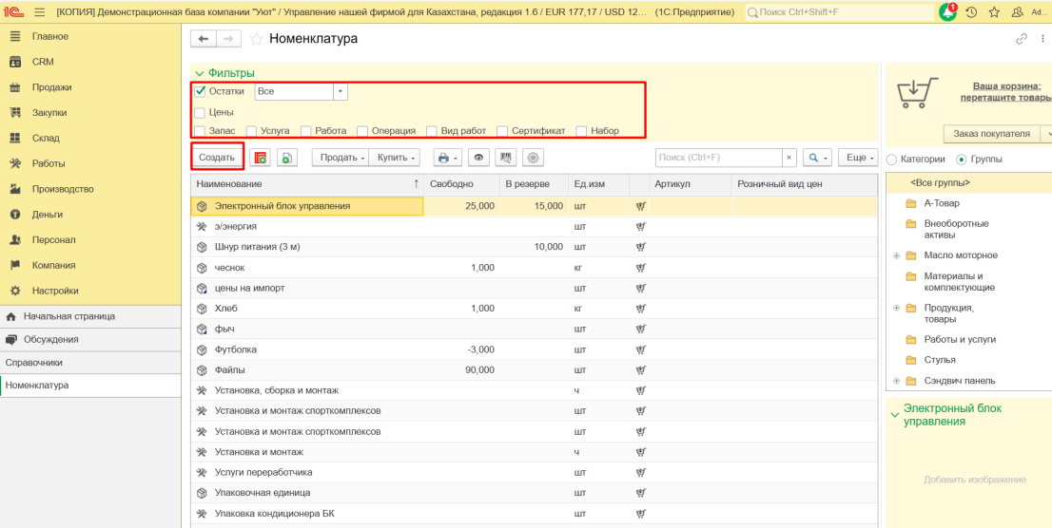This screenshot has width=1052, height=528.
Task: Tick the Услуга filter checkbox
Action: (x=252, y=131)
